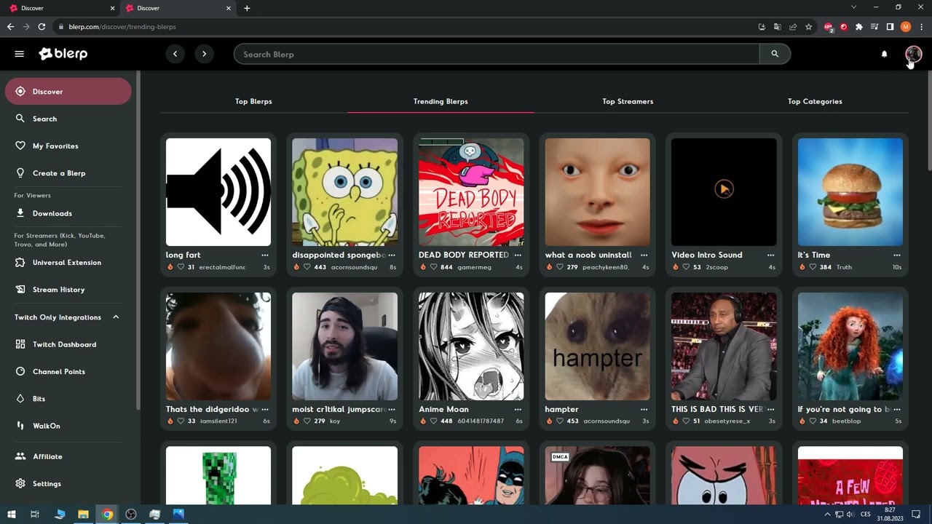Open Windows Start menu
The image size is (932, 524).
(11, 515)
